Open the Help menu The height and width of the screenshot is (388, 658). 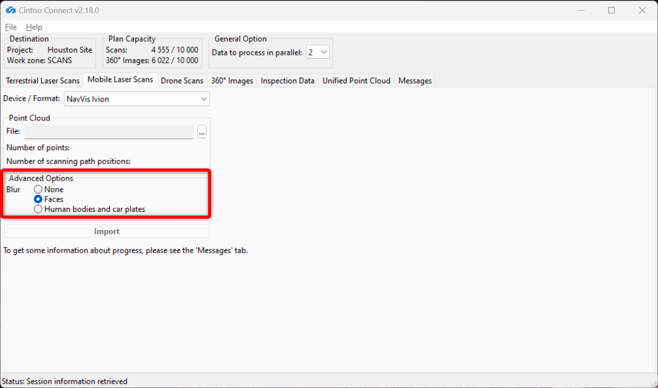tap(34, 27)
